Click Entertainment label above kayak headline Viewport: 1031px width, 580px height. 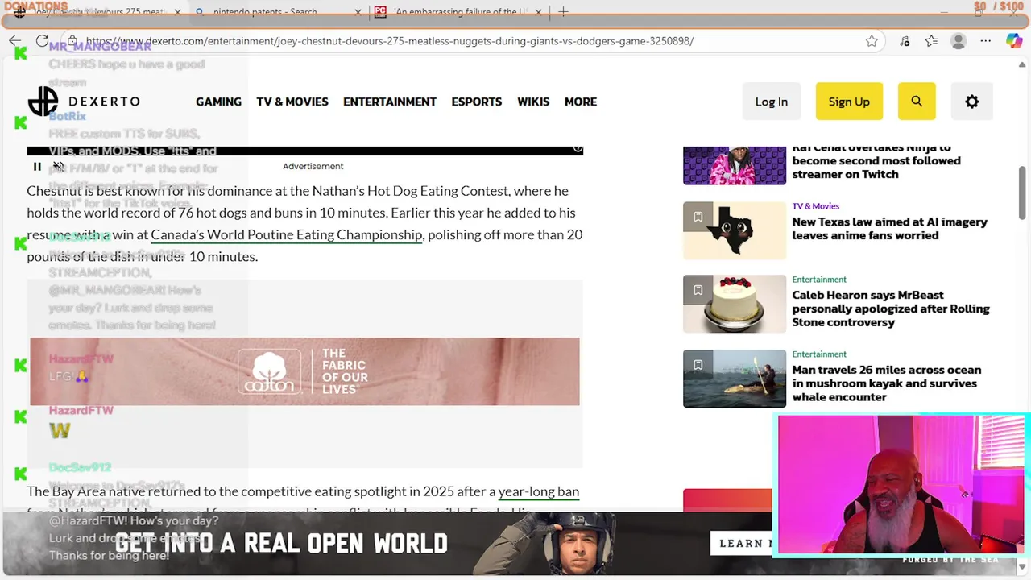pyautogui.click(x=819, y=354)
